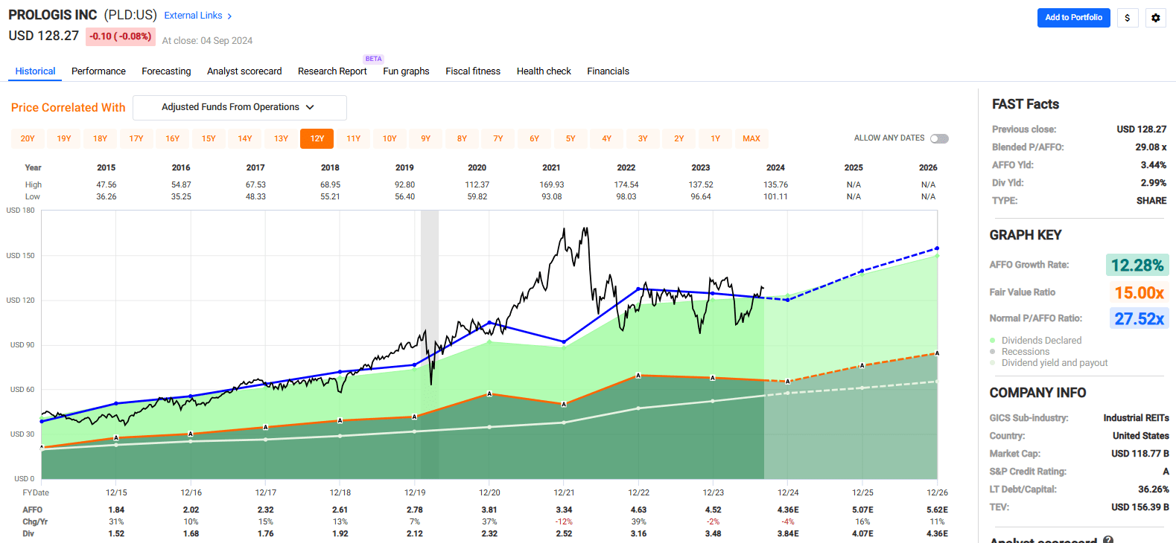Screen dimensions: 1176x543
Task: Set the chart to 14Y
Action: coord(245,138)
